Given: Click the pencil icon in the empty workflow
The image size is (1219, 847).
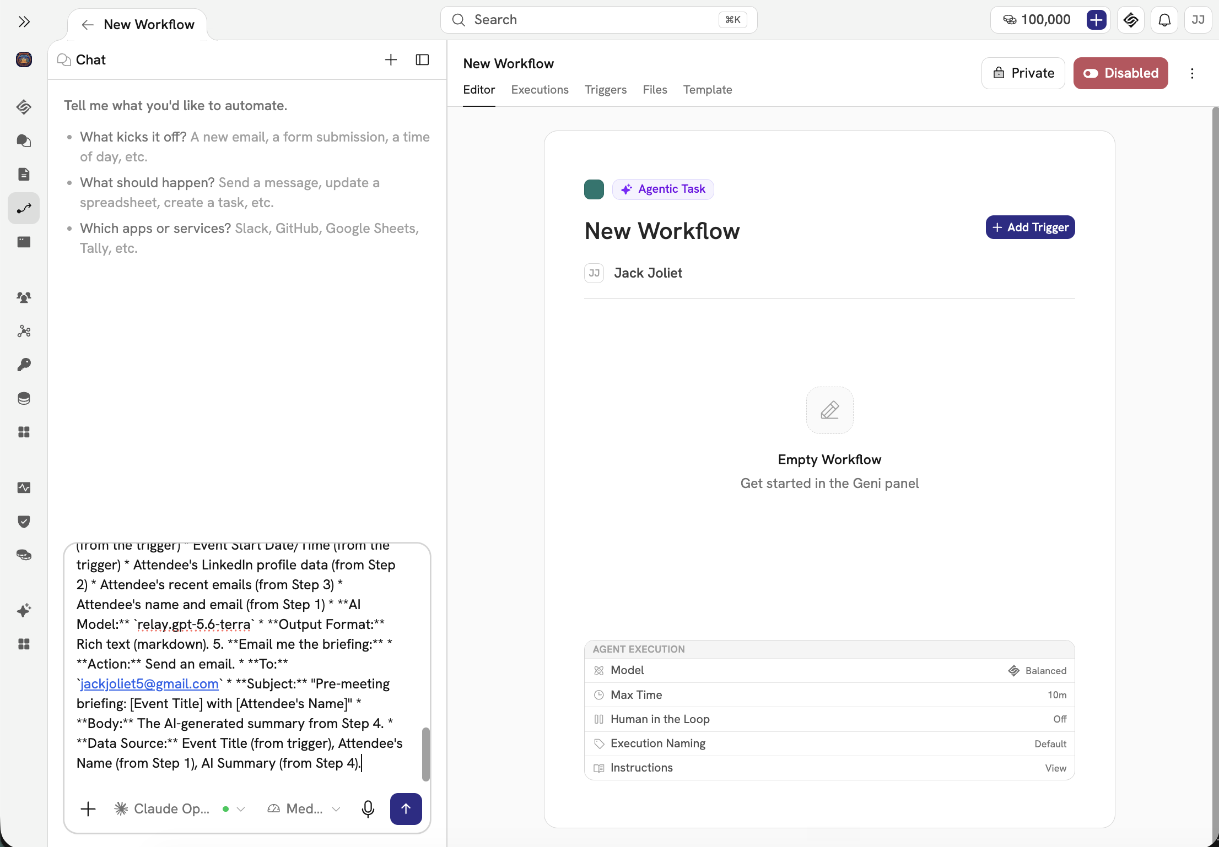Looking at the screenshot, I should click(829, 410).
